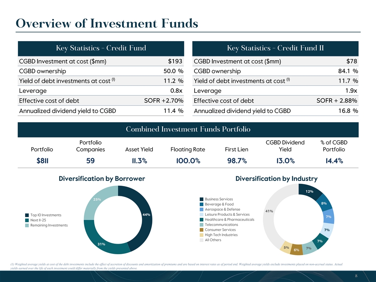
Task: Click the Business Services legend color square
Action: coord(201,199)
